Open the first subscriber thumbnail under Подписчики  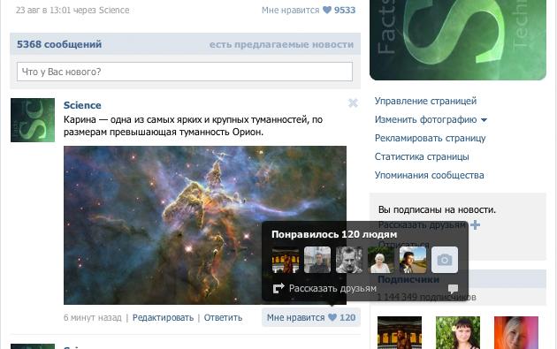(400, 333)
